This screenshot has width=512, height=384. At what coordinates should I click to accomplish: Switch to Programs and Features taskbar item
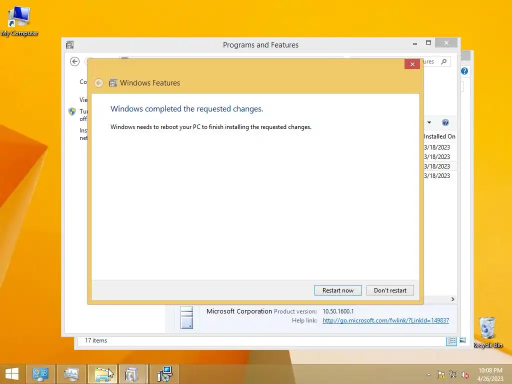[x=133, y=374]
